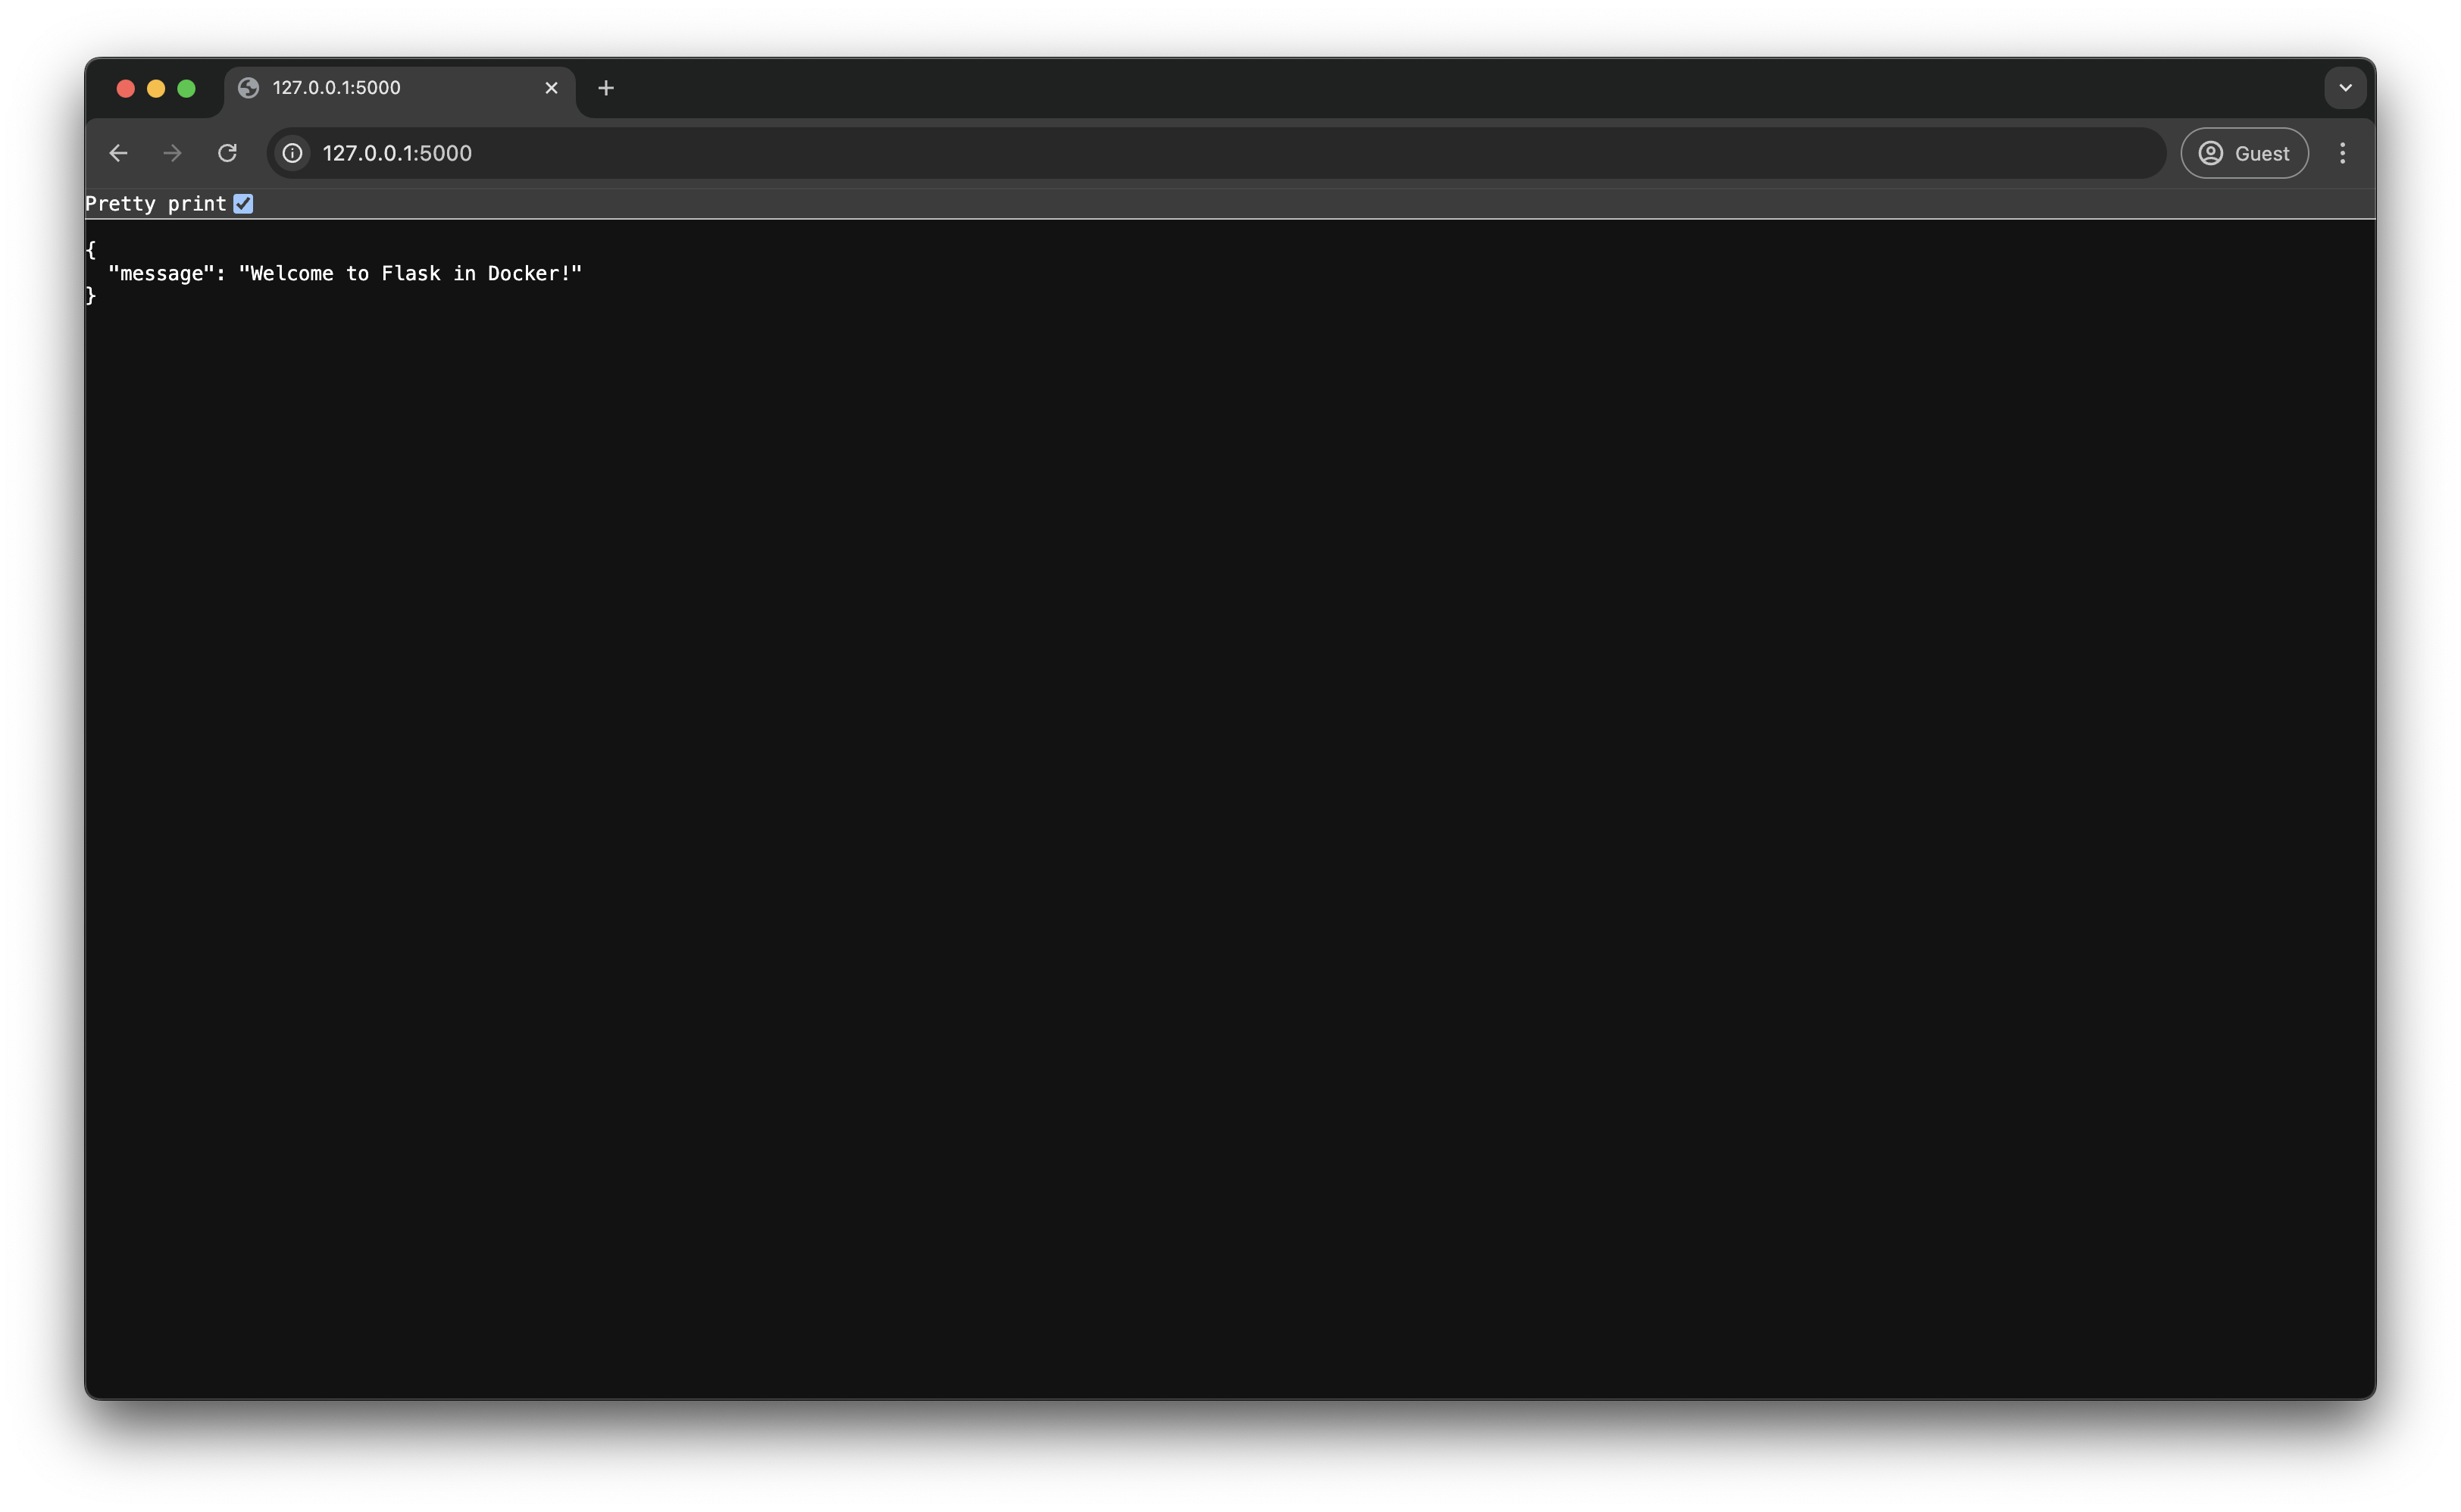Click the globe favicon on the browser tab
The width and height of the screenshot is (2461, 1512).
[247, 88]
